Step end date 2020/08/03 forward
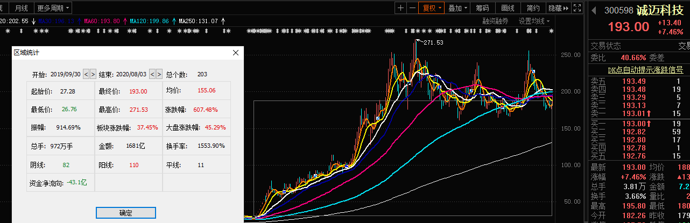Screen dimensions: 690x223 159,74
